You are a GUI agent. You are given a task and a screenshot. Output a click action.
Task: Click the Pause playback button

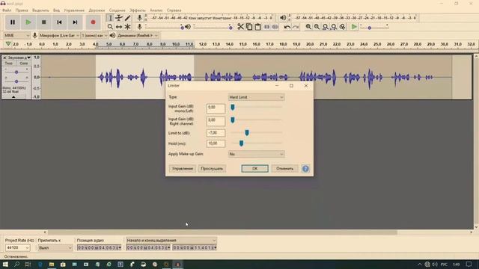pyautogui.click(x=13, y=22)
